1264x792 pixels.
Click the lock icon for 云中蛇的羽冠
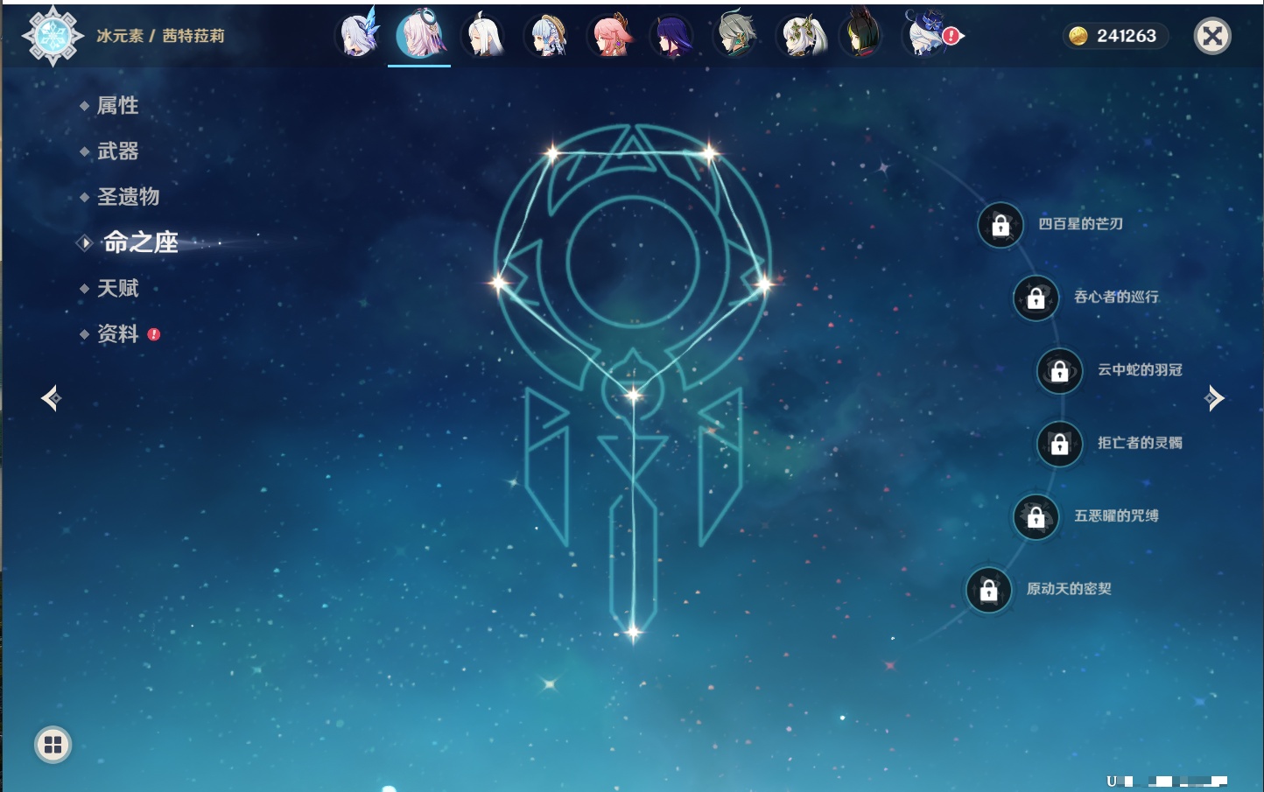1060,371
